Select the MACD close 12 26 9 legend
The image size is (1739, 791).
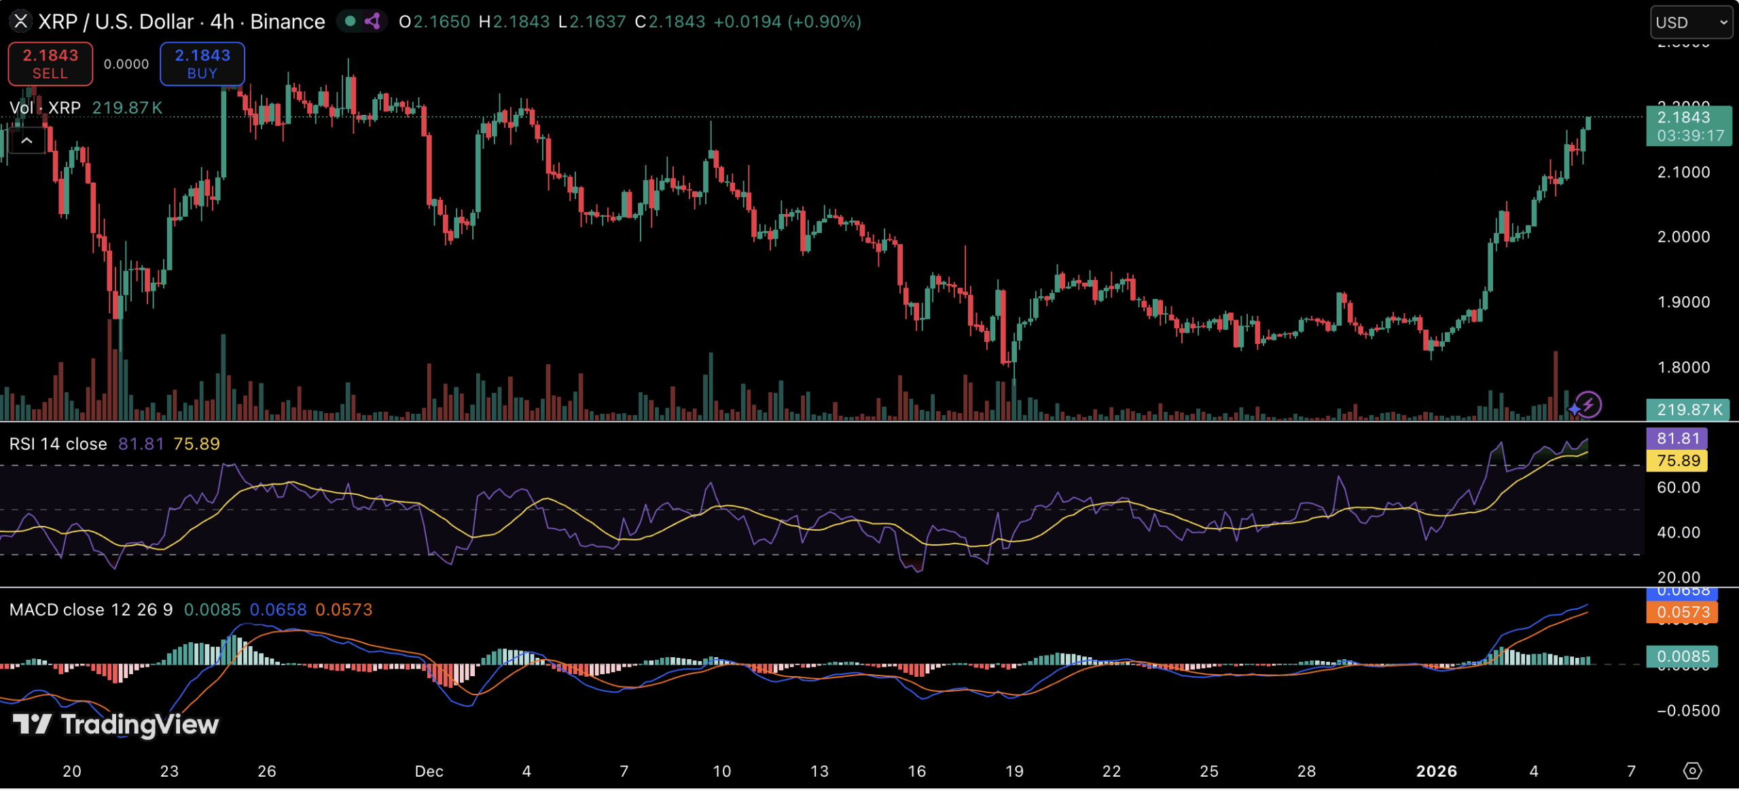pos(90,610)
